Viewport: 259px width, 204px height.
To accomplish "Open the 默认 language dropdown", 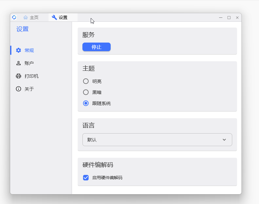I will click(x=157, y=140).
